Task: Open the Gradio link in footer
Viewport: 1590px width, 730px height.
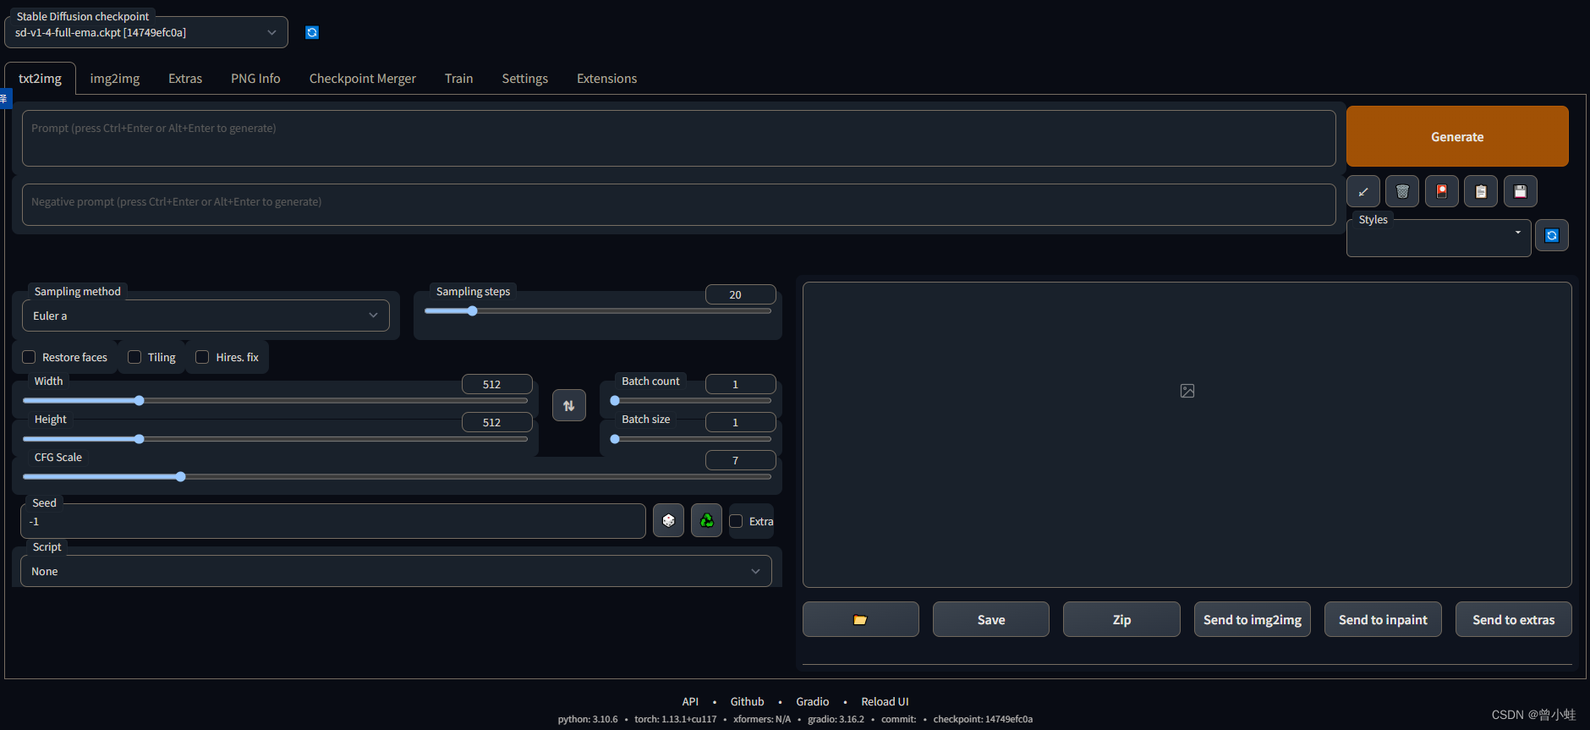Action: (813, 701)
